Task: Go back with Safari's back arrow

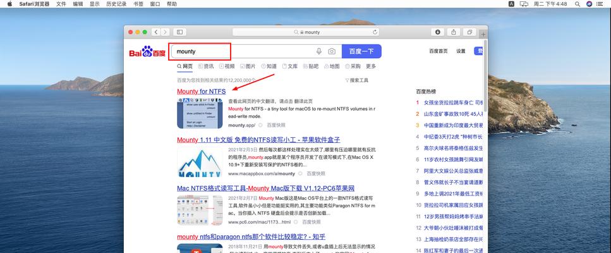Action: [x=156, y=32]
